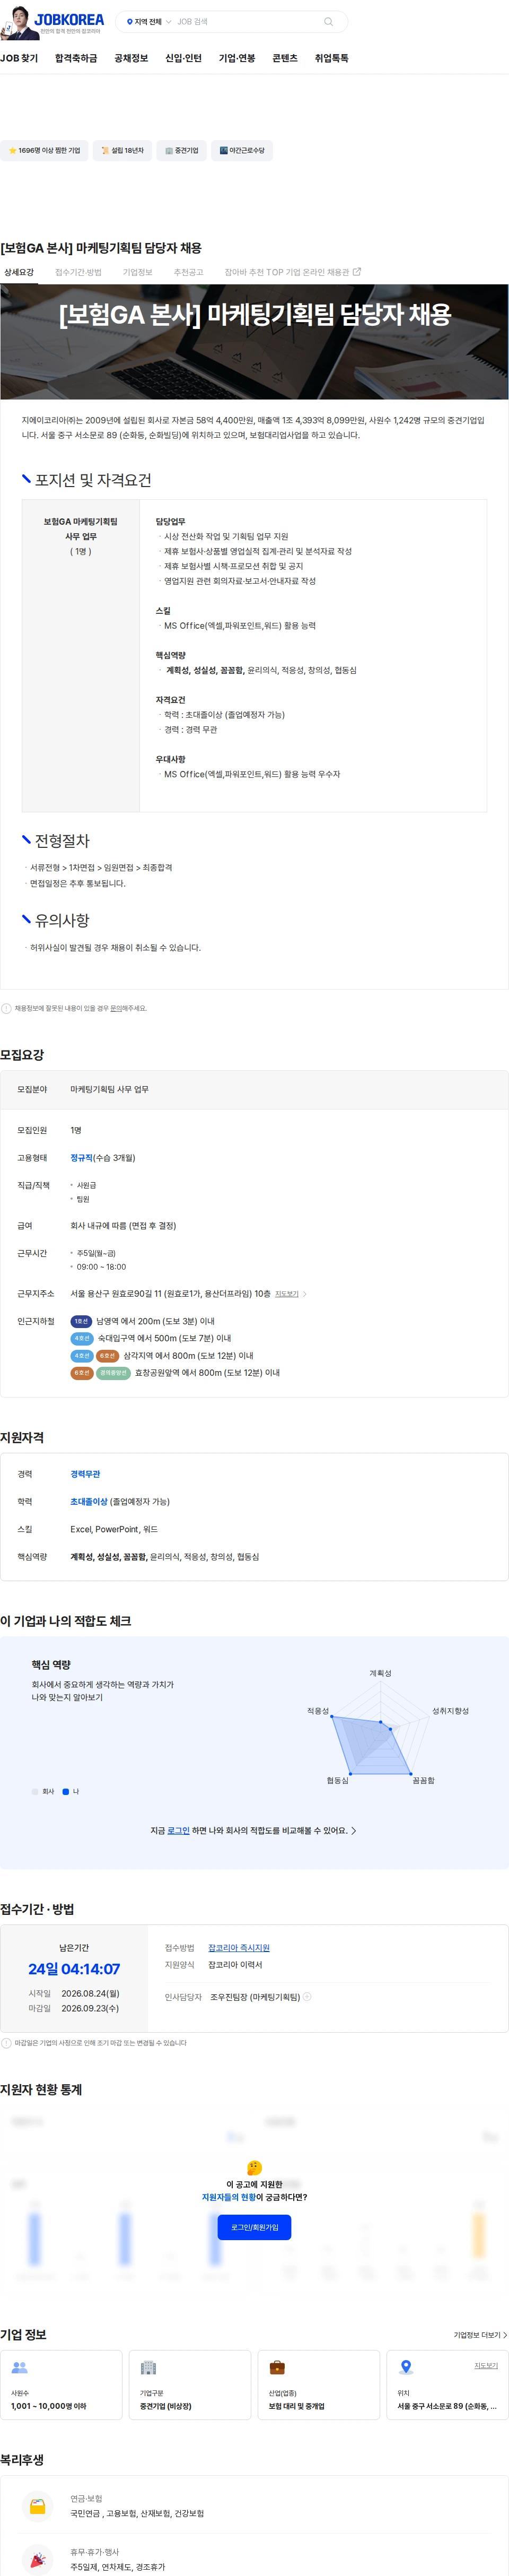Click the external link icon beside 채용관
The height and width of the screenshot is (2576, 509).
pyautogui.click(x=357, y=271)
